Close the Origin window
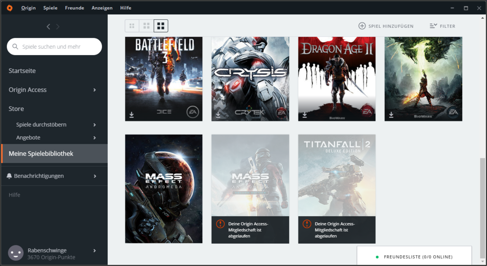 [479, 8]
